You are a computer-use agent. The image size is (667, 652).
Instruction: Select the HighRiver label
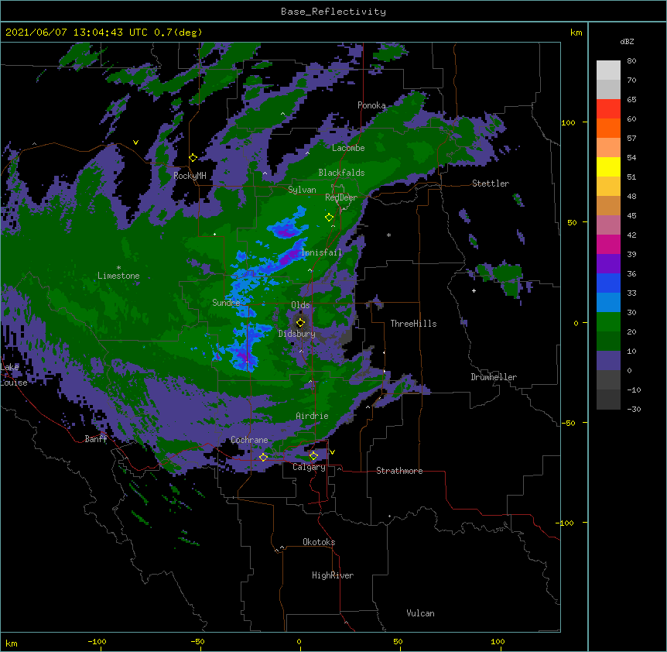point(333,575)
